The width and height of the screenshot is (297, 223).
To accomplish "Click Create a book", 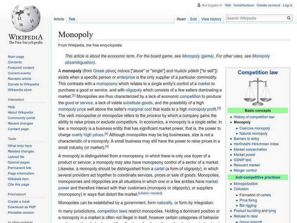I will [x=19, y=201].
